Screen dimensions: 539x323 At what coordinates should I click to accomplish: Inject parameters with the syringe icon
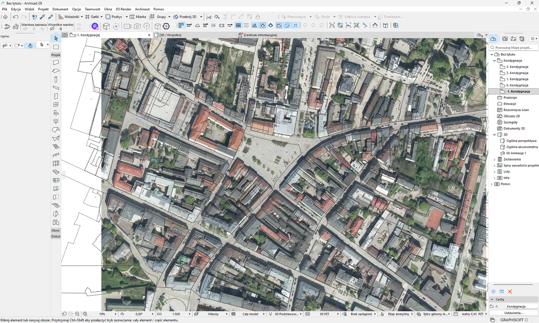pyautogui.click(x=51, y=16)
